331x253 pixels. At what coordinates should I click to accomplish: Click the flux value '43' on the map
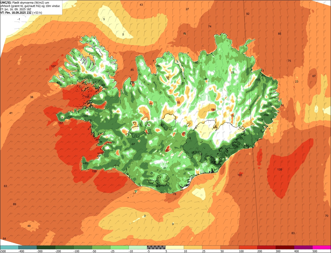(x=141, y=5)
